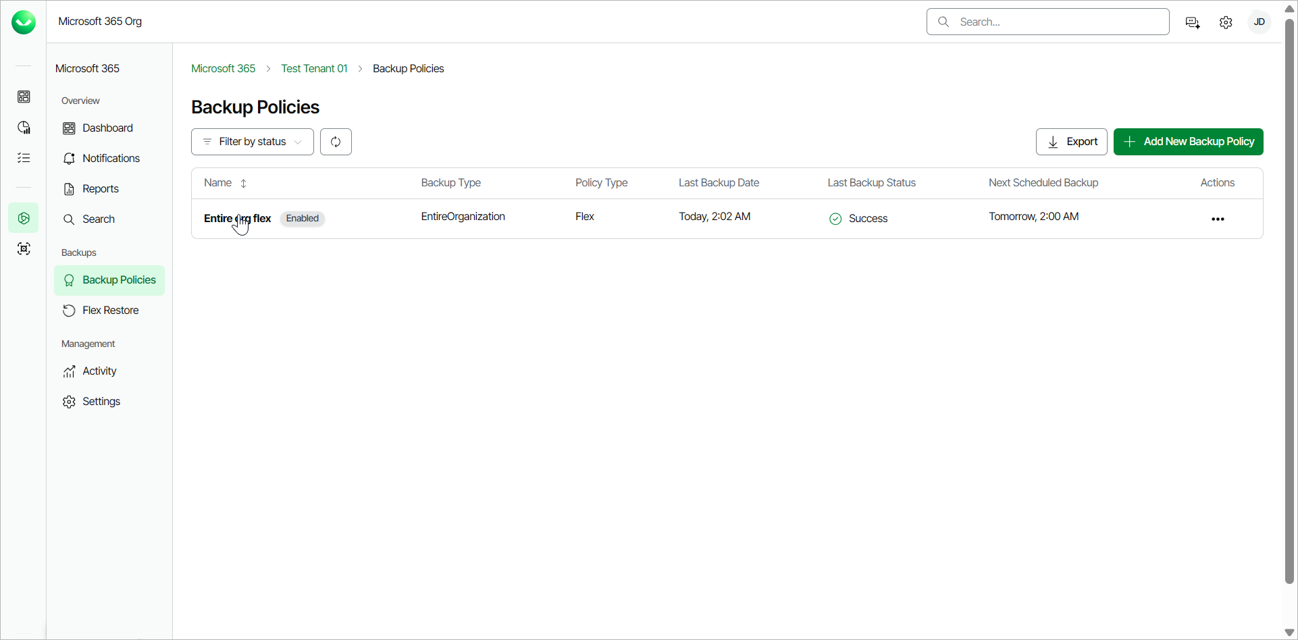Viewport: 1298px width, 640px height.
Task: Expand the Filter by status dropdown
Action: click(253, 142)
